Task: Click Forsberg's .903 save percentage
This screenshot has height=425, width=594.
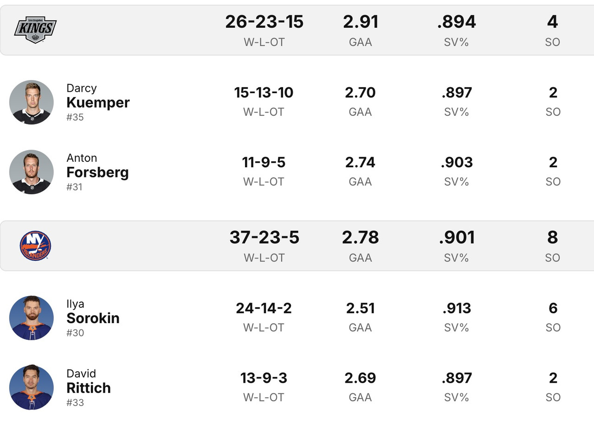Action: [457, 162]
